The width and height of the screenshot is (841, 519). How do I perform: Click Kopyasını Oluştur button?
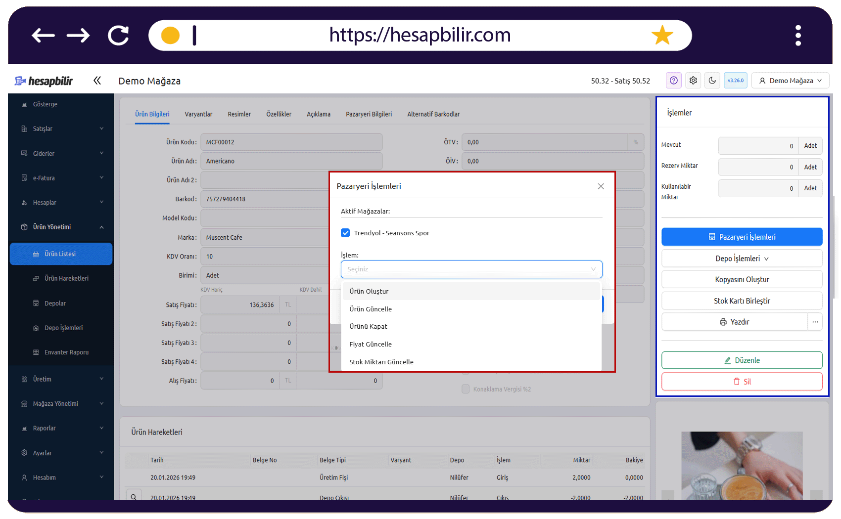[x=742, y=280]
